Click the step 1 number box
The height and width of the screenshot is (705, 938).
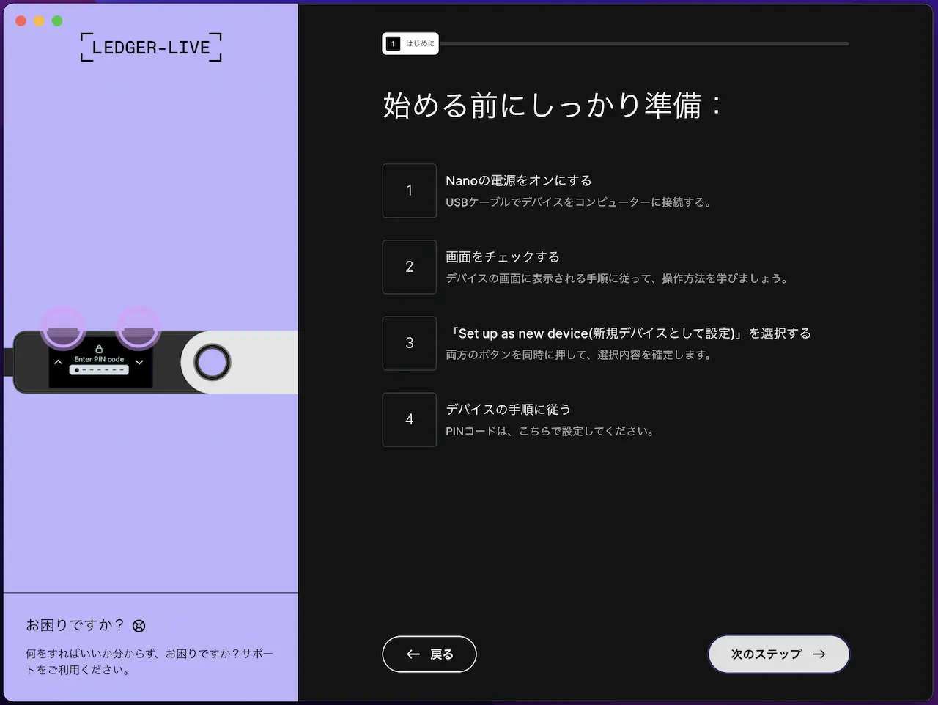point(410,191)
